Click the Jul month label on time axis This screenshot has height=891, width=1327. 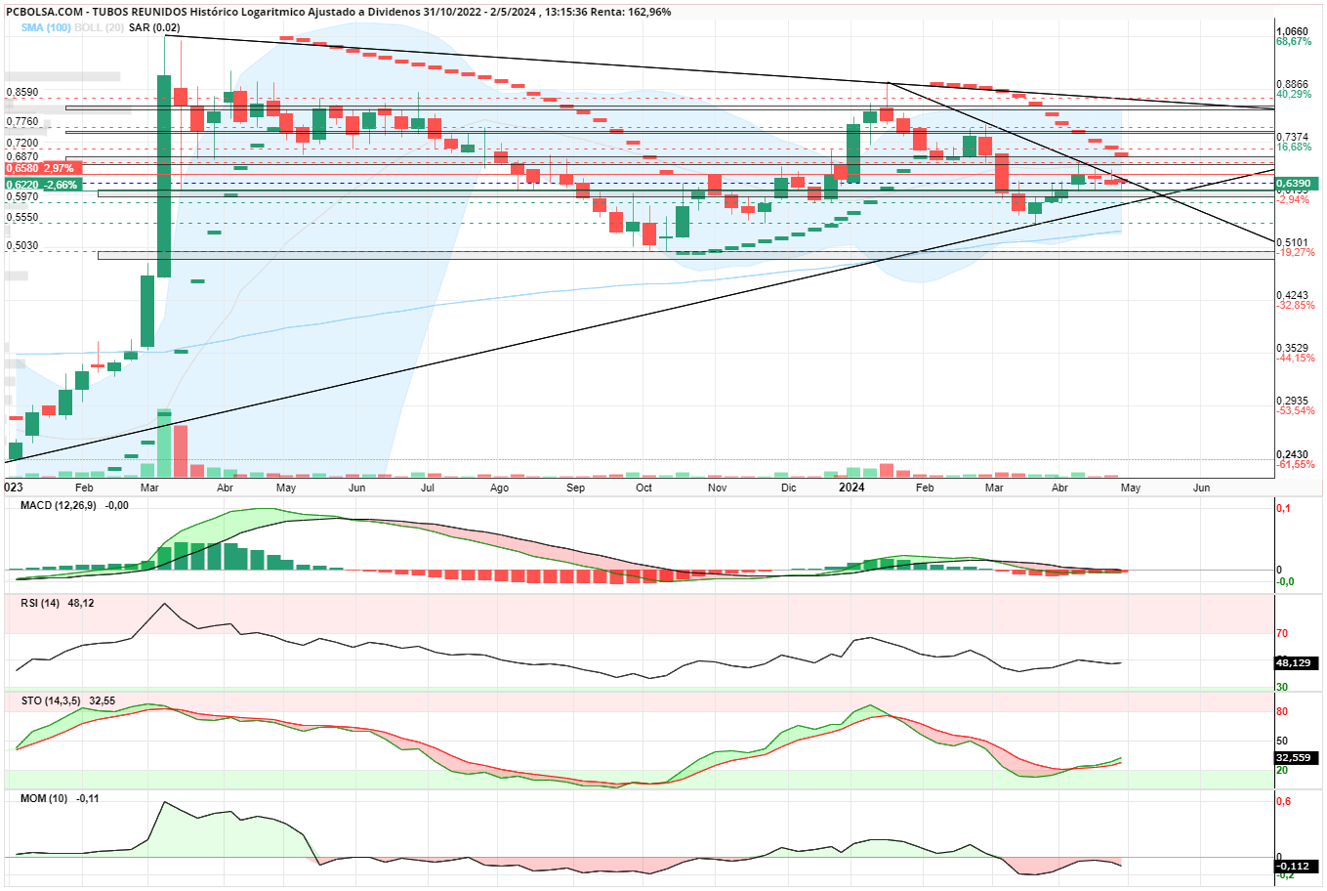(x=428, y=488)
